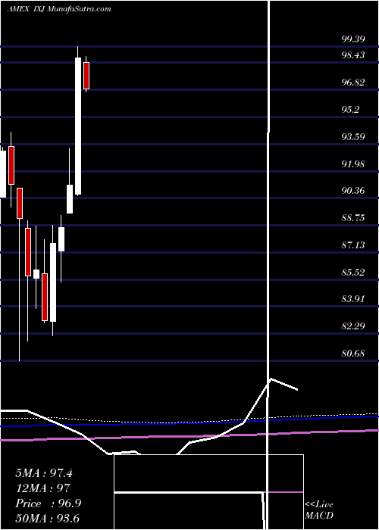The width and height of the screenshot is (379, 530).
Task: Click the 12MA : 97 reading
Action: coord(42,488)
